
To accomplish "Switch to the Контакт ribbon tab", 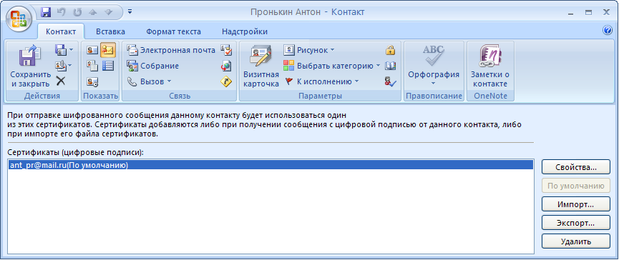I will tap(61, 31).
